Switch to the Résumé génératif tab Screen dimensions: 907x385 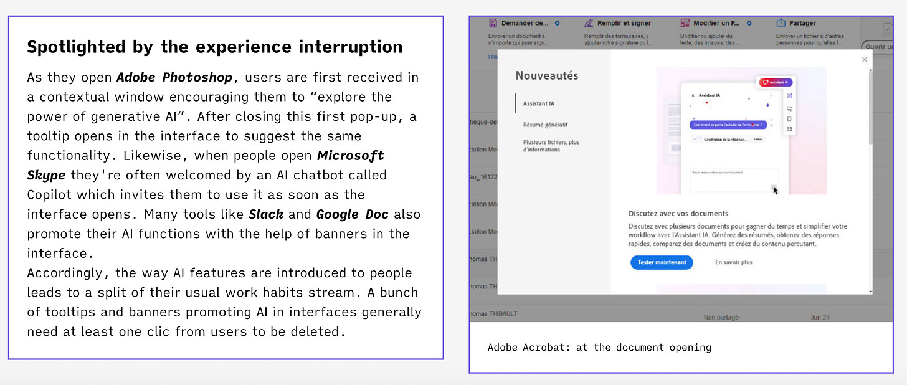545,125
